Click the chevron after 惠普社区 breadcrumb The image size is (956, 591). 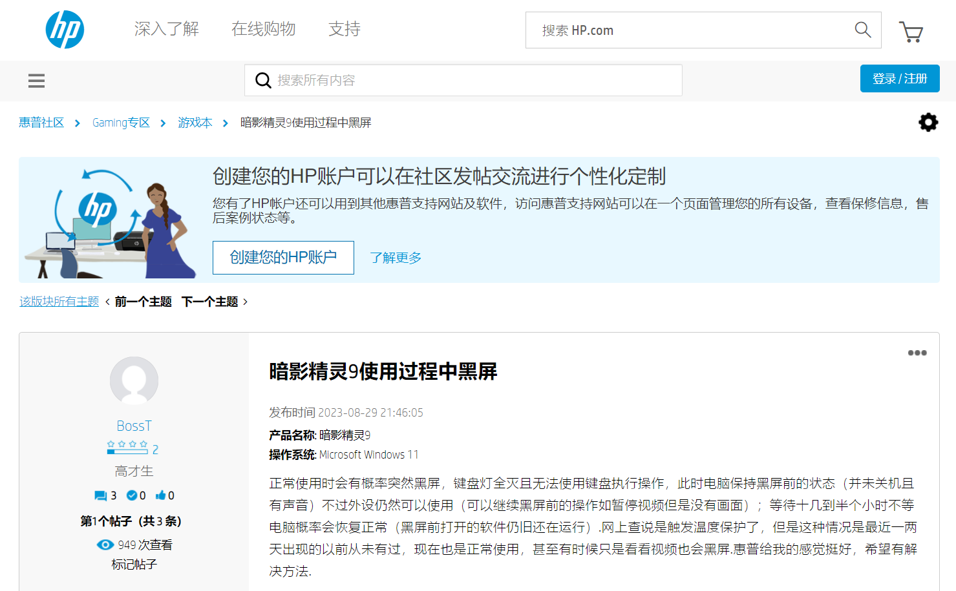78,123
